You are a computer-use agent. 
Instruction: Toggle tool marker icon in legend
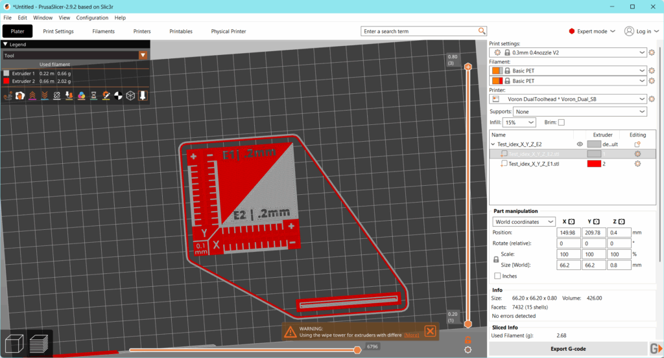(x=143, y=96)
